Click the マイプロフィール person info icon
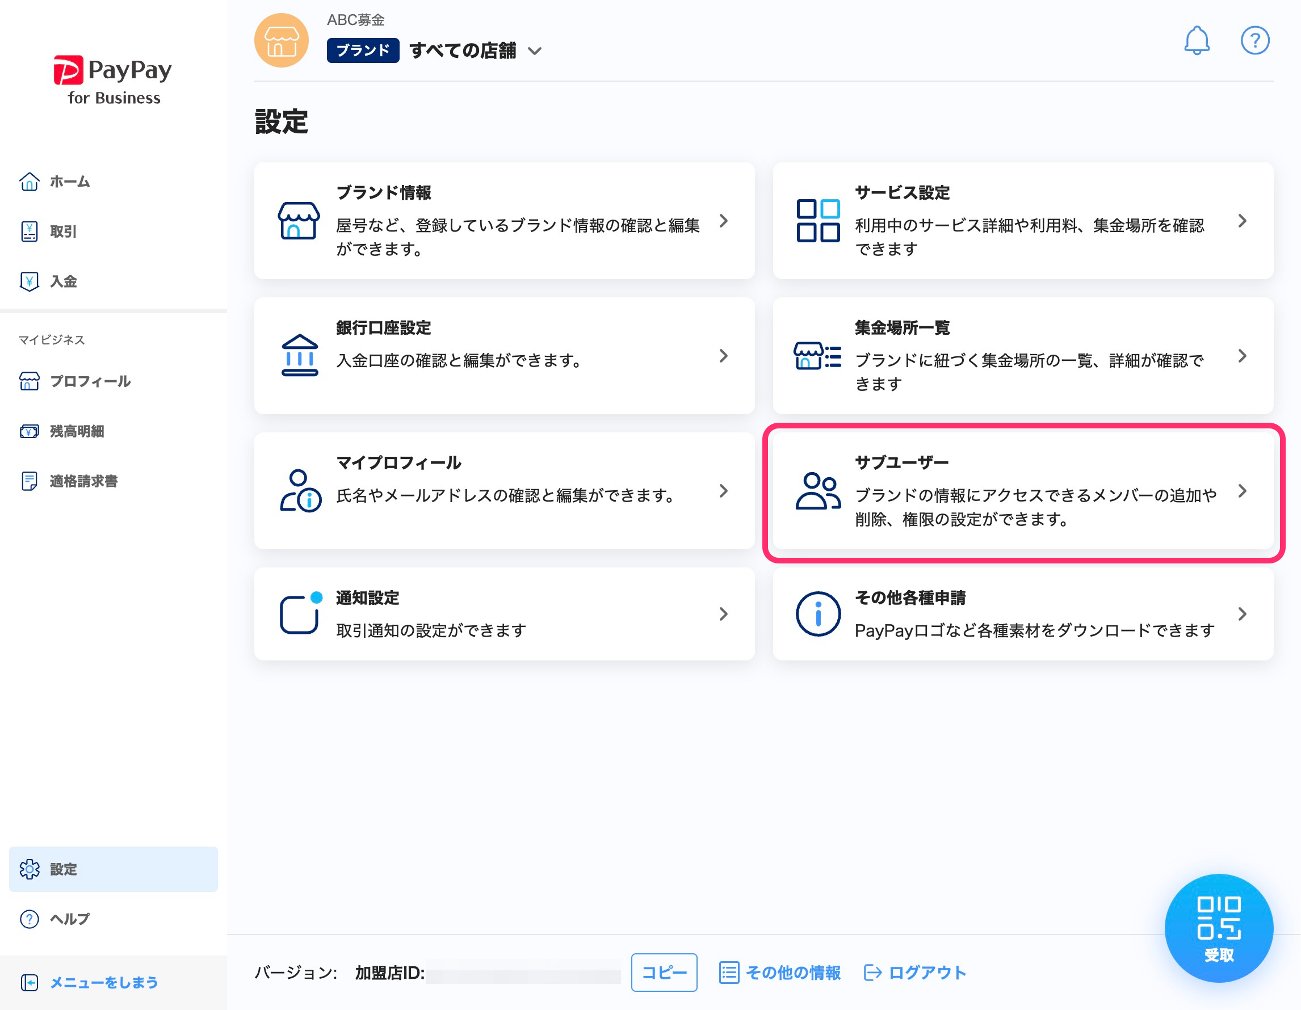 [300, 491]
